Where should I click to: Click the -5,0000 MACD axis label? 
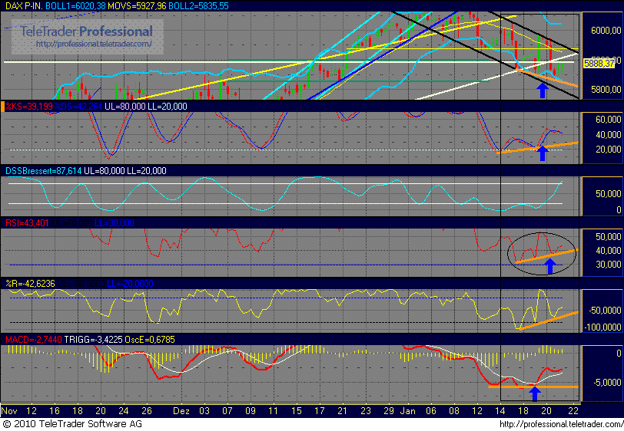(x=607, y=383)
